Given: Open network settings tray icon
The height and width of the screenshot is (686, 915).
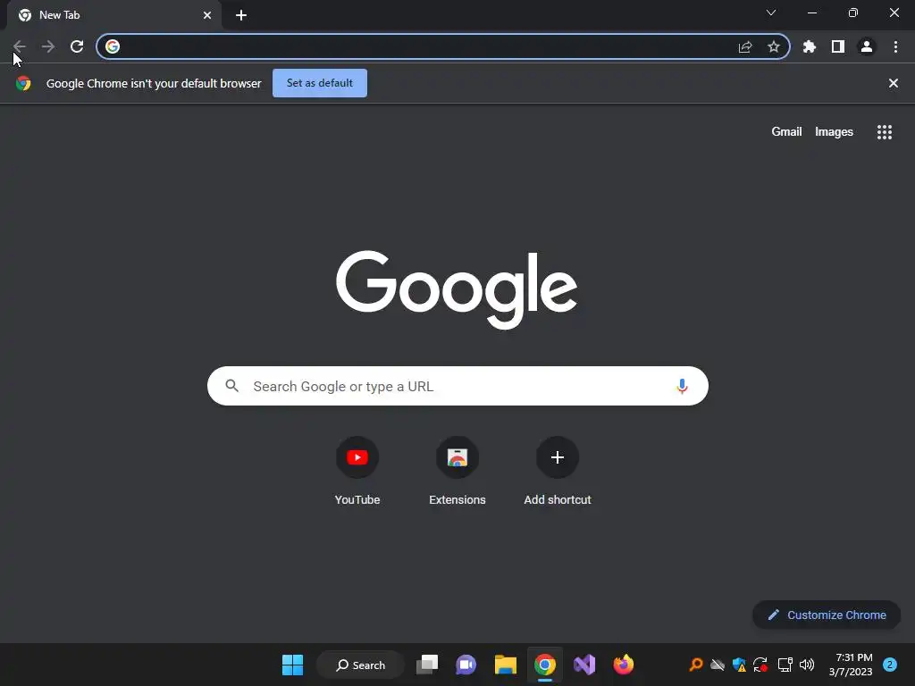Looking at the screenshot, I should click(785, 665).
